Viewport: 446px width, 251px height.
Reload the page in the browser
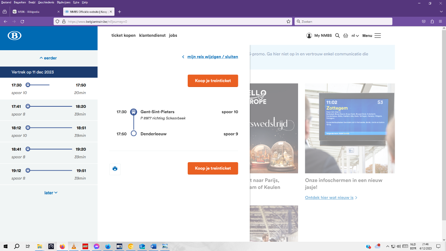22,22
